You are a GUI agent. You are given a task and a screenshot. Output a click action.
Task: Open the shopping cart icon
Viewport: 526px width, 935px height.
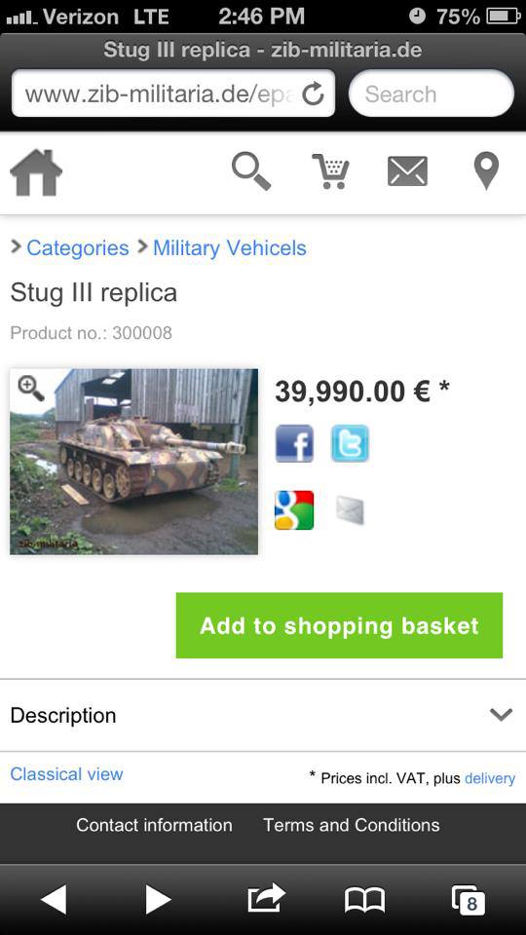click(x=330, y=171)
